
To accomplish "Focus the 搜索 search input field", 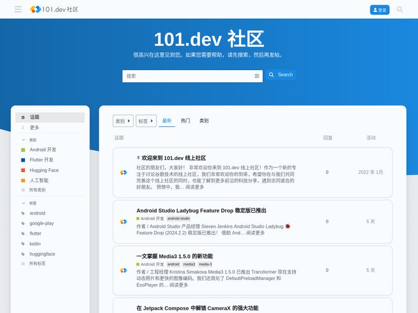I will tap(192, 76).
